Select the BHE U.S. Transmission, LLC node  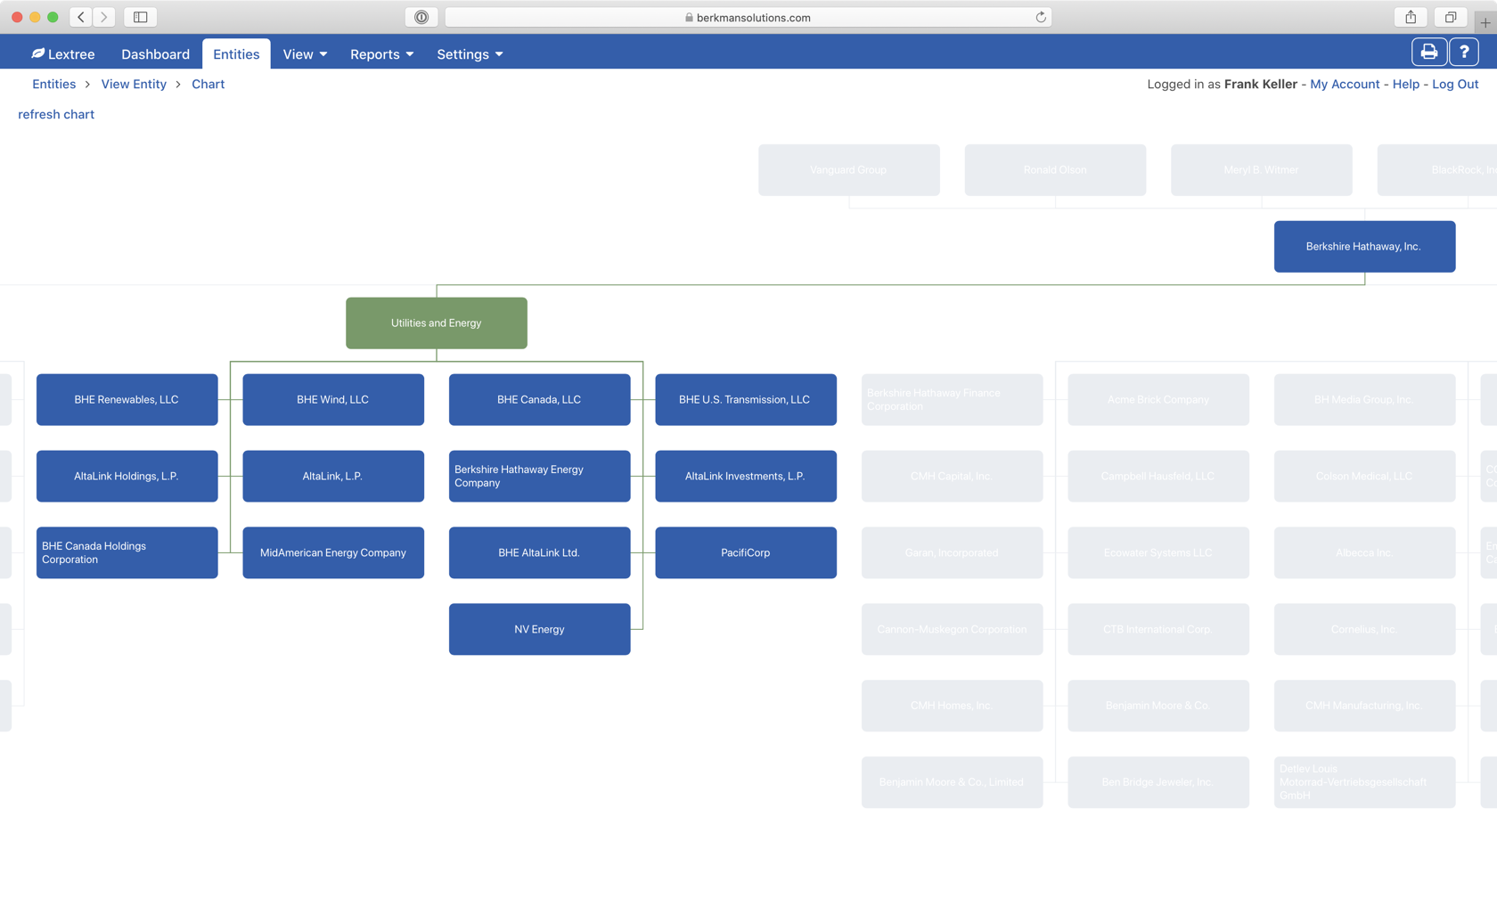pos(746,400)
